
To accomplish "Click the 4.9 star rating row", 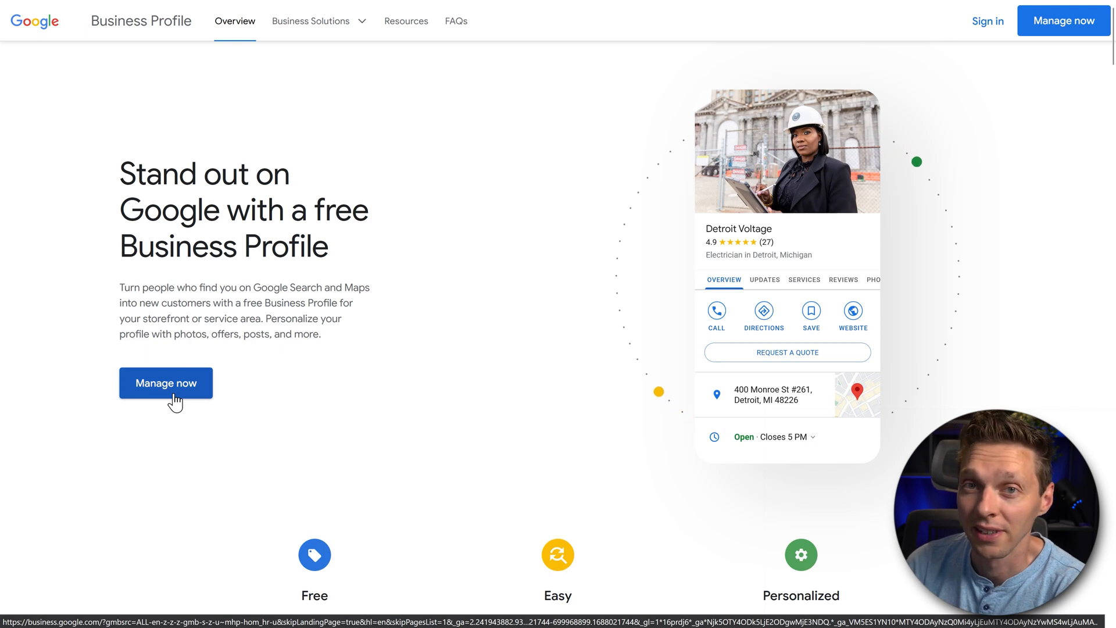I will 739,242.
